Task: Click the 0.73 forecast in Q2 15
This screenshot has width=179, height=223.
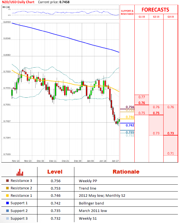Action: coord(156,133)
